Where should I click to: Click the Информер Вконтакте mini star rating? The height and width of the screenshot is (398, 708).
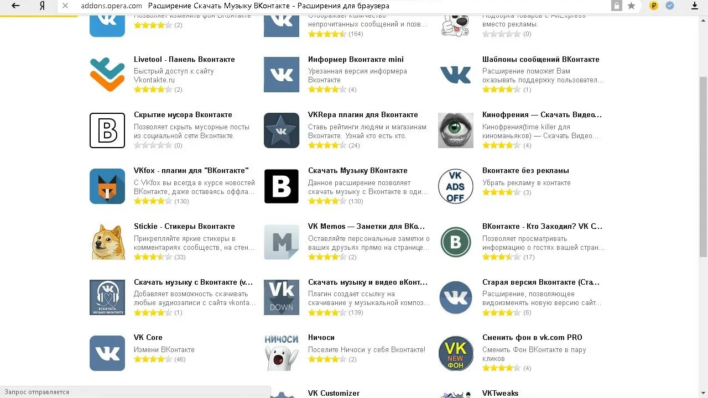point(327,90)
